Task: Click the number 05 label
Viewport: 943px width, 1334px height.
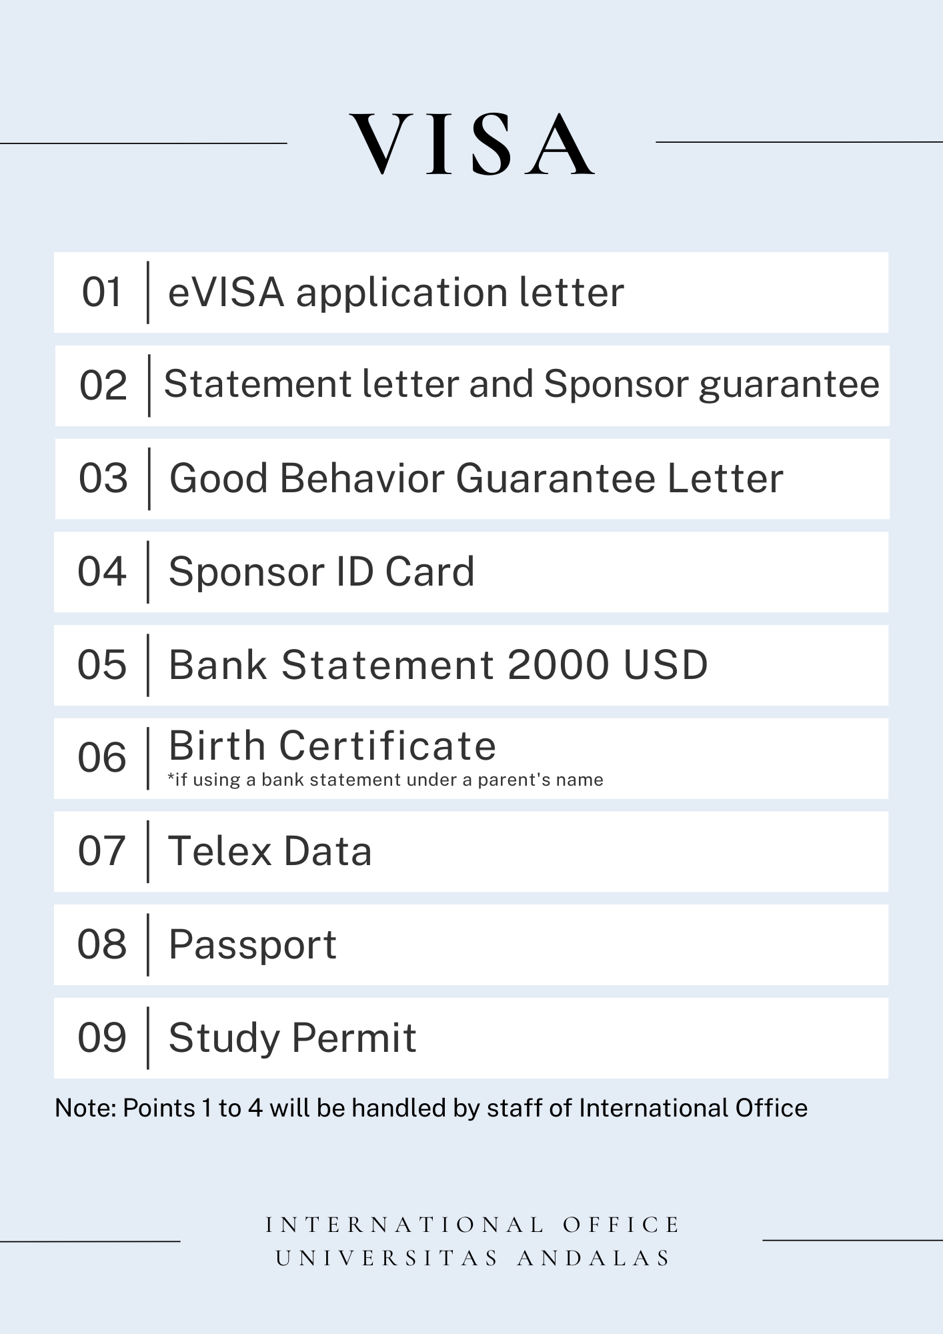Action: tap(102, 665)
